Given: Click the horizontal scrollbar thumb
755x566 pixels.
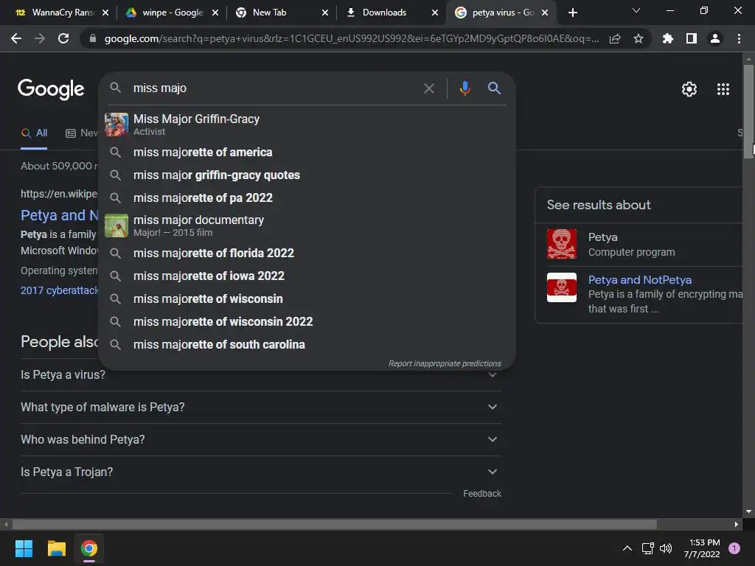Looking at the screenshot, I should [334, 524].
